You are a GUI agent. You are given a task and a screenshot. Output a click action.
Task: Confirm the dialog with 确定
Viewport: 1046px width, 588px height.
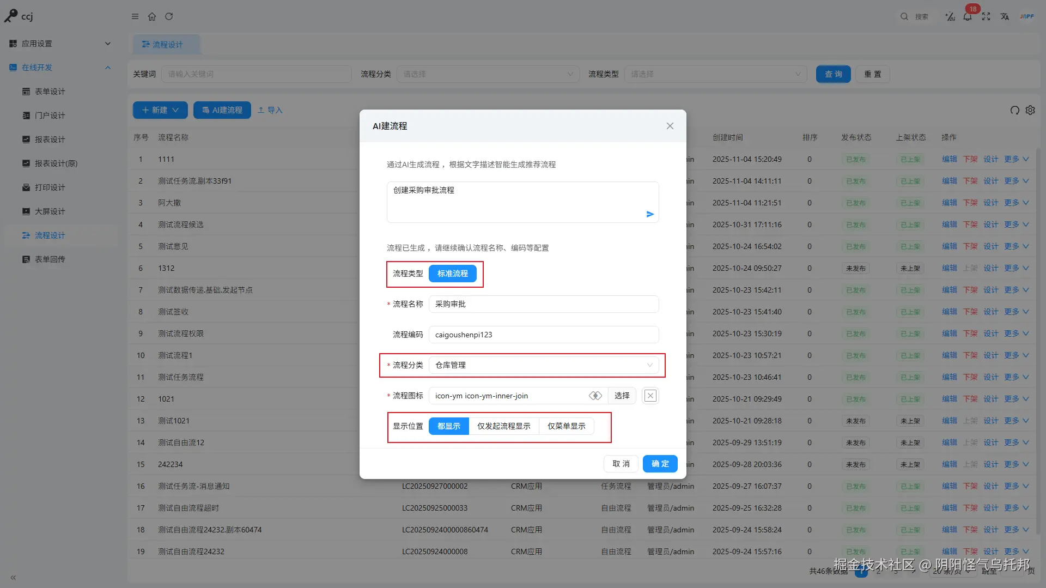[660, 464]
